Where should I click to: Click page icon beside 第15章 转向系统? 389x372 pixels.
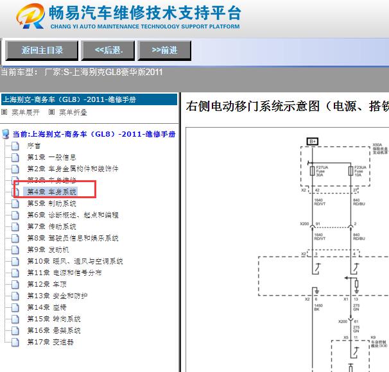tap(15, 319)
